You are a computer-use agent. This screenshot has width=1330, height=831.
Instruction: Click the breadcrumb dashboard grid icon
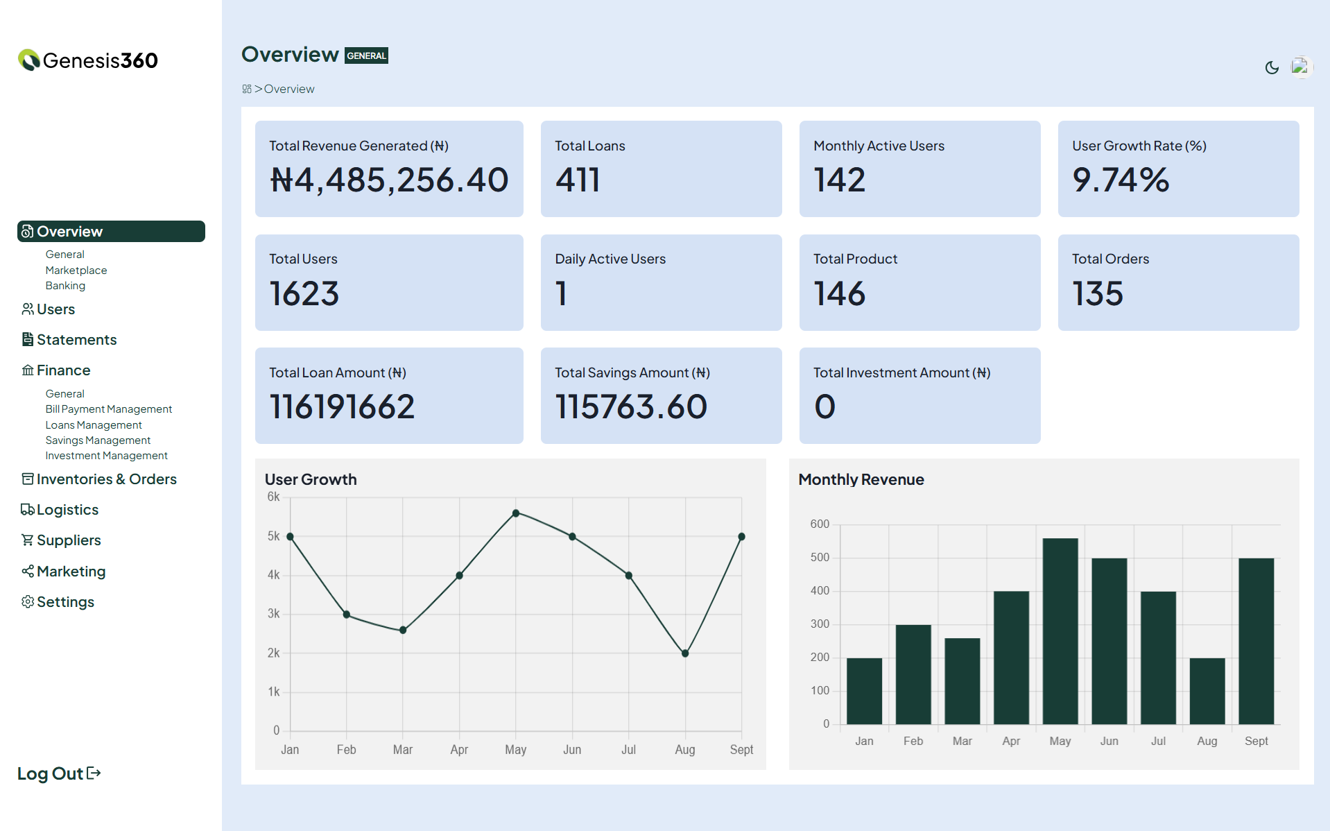click(x=247, y=89)
